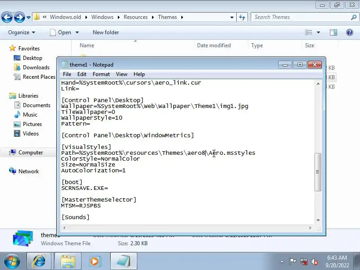Viewport: 360px width, 270px height.
Task: Click the Notepad taskbar button
Action: click(x=124, y=261)
